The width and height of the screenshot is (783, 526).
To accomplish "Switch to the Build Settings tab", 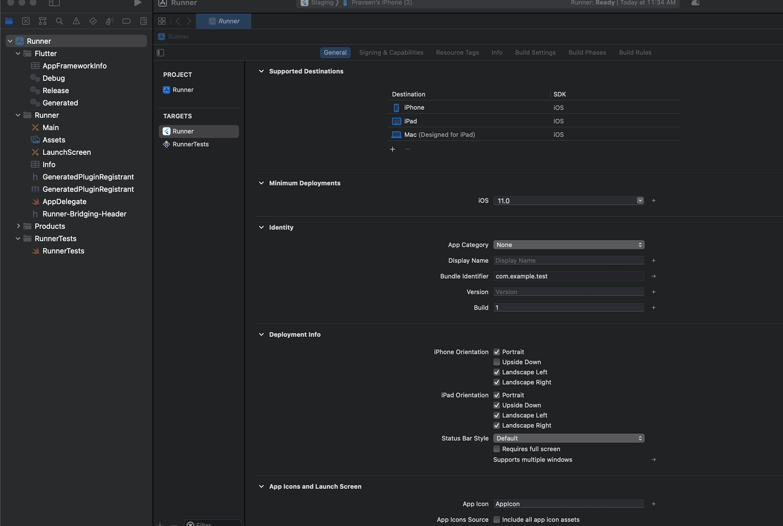I will 536,53.
